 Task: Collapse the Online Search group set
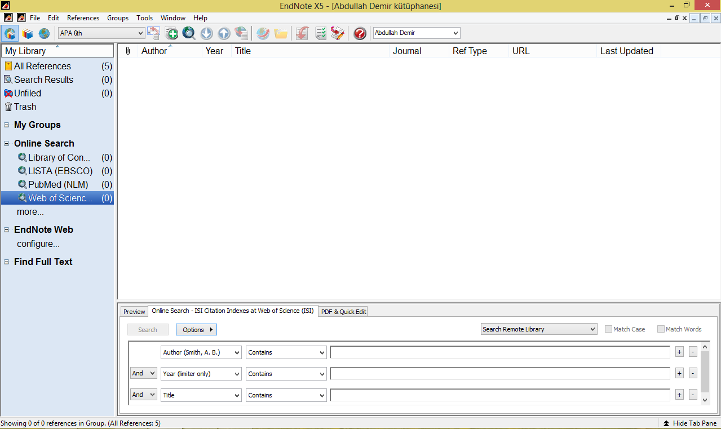coord(7,144)
